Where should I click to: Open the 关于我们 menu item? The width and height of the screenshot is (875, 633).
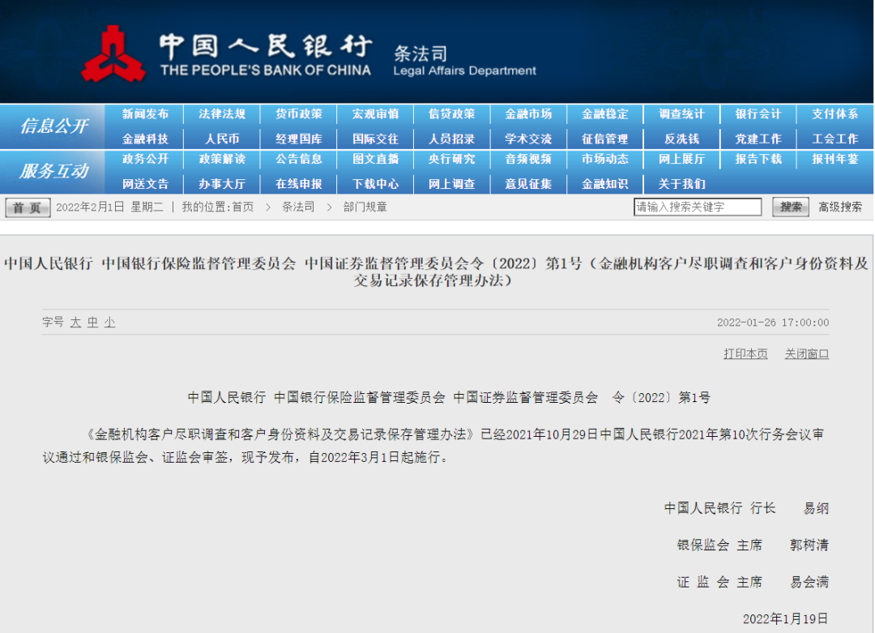pos(681,183)
